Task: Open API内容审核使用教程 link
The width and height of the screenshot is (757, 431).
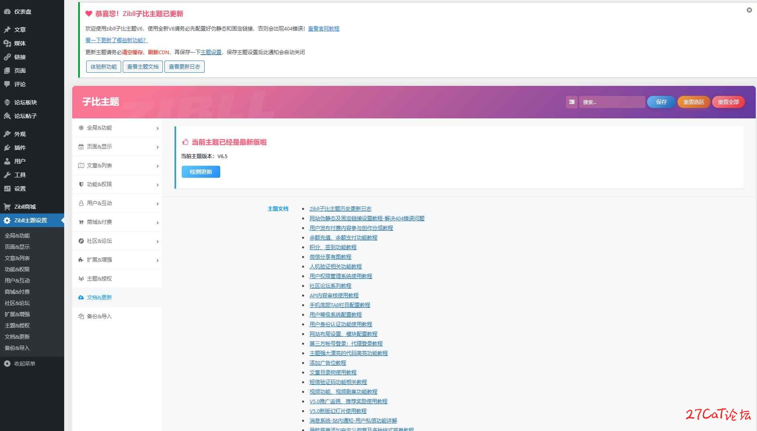Action: [334, 295]
